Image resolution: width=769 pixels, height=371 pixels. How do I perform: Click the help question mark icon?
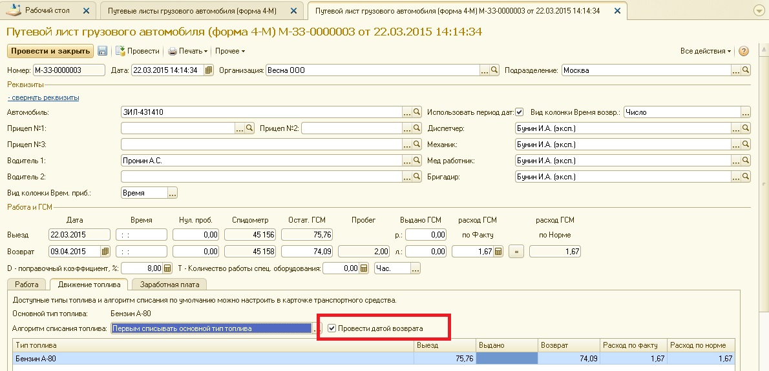pyautogui.click(x=744, y=51)
